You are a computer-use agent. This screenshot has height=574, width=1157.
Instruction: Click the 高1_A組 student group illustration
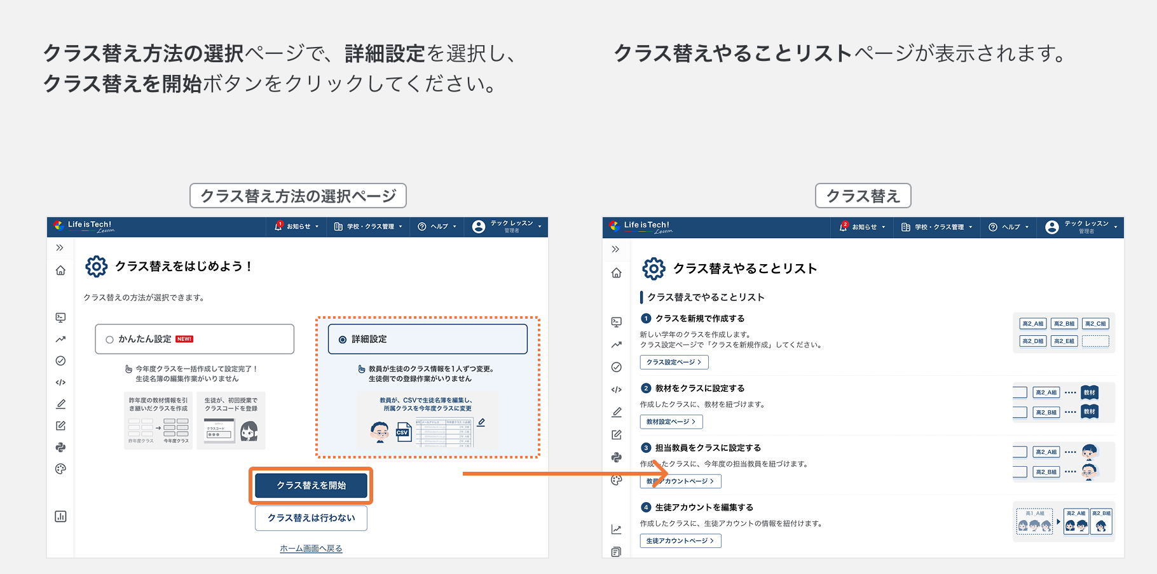pyautogui.click(x=1035, y=521)
